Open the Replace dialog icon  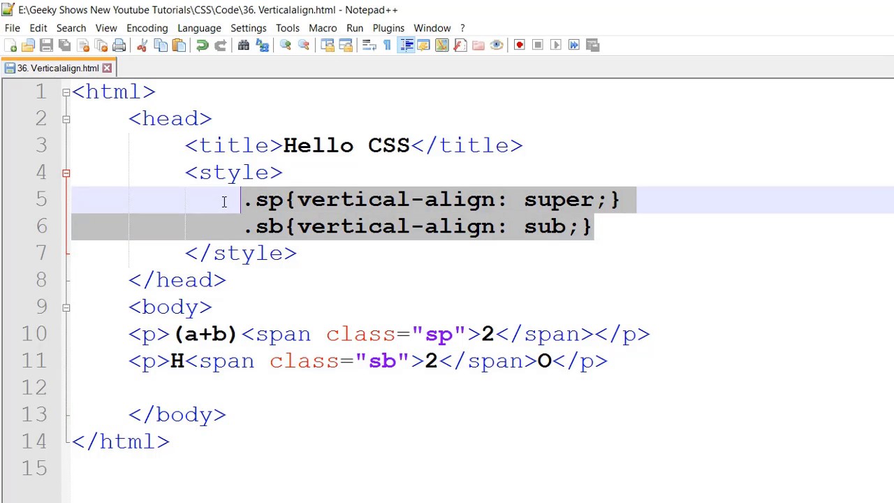click(263, 45)
